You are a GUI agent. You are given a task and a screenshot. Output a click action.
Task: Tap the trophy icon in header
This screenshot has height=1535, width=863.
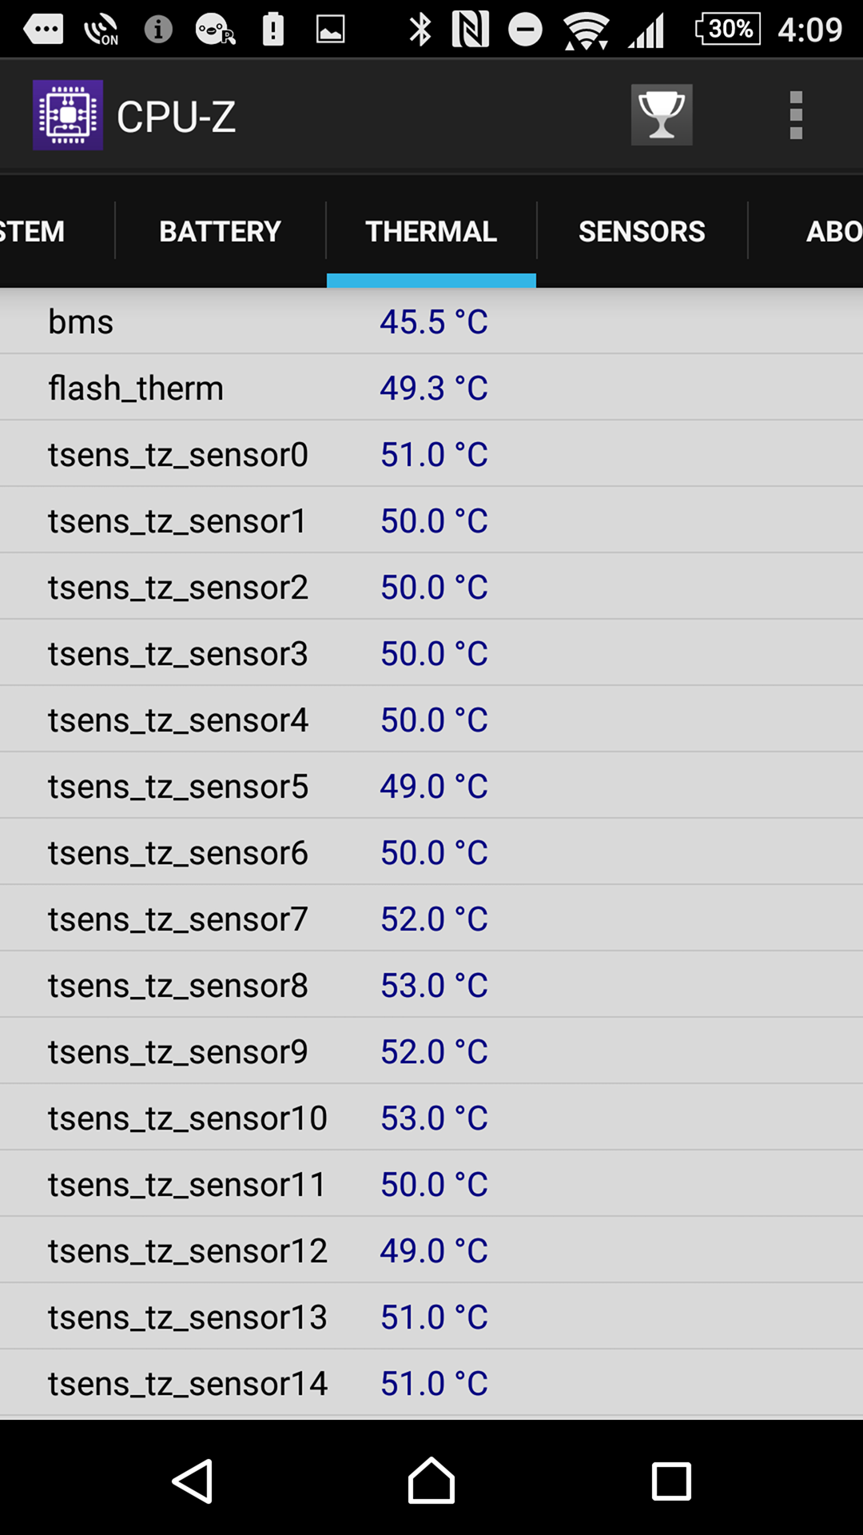(662, 115)
